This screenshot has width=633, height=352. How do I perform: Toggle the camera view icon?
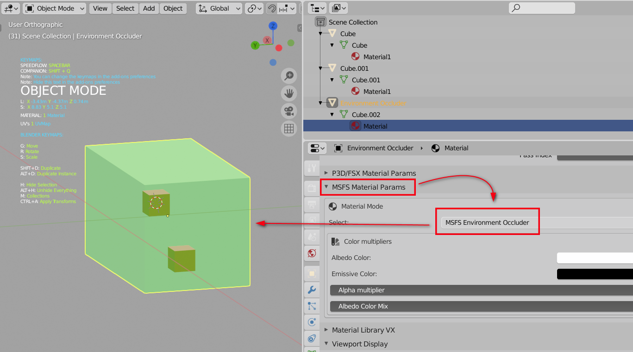(x=289, y=111)
